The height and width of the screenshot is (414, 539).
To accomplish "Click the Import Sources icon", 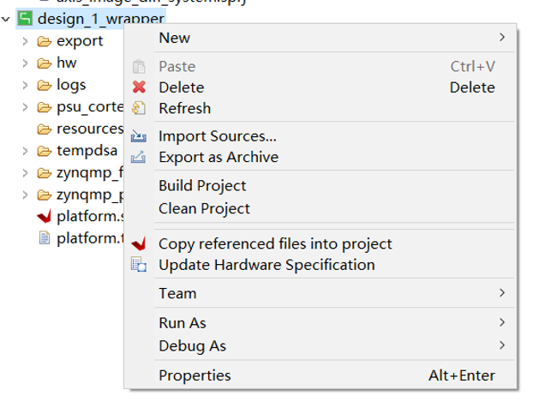I will coord(139,136).
